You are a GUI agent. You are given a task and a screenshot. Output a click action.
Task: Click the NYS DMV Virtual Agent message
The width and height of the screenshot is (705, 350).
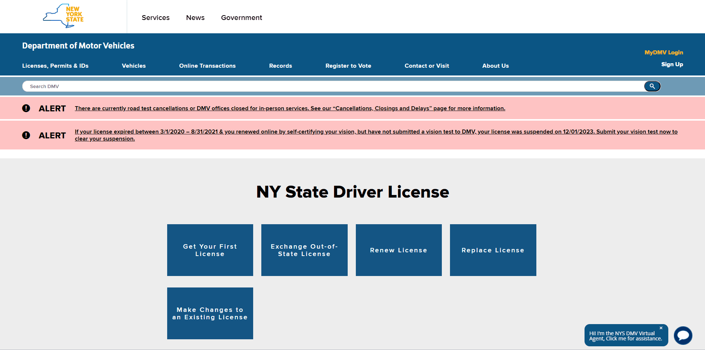tap(626, 336)
